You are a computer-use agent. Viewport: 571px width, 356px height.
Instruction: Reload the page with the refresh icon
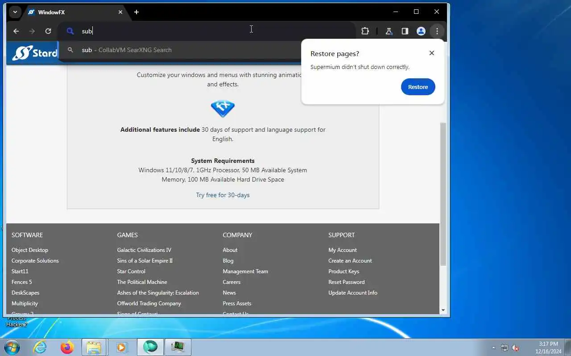click(x=48, y=31)
